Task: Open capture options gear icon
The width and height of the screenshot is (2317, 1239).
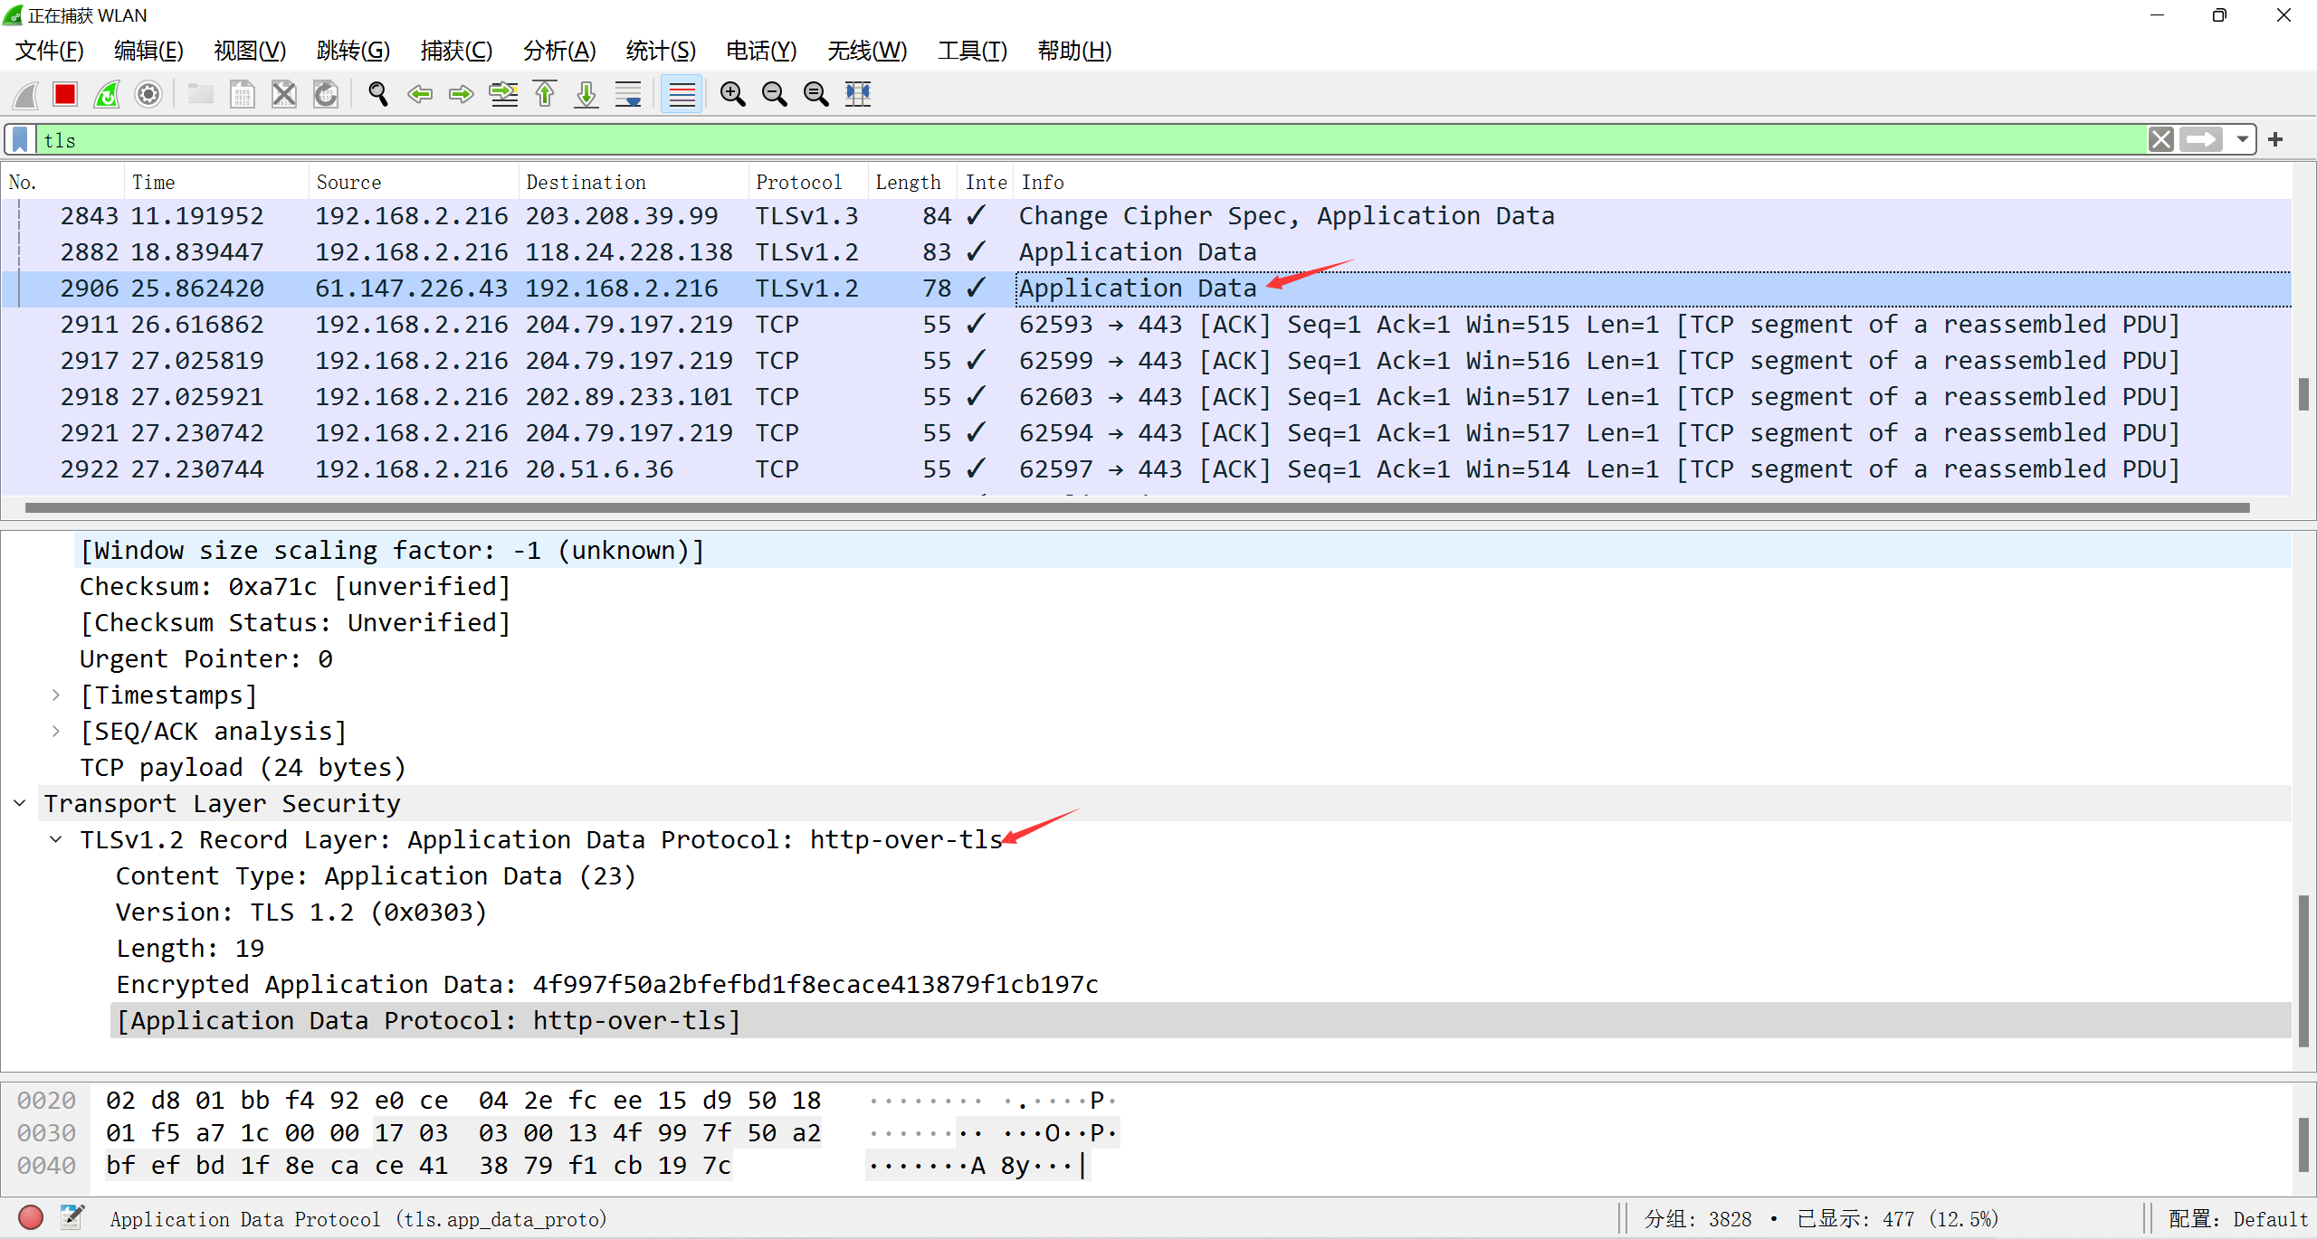Action: coord(148,94)
